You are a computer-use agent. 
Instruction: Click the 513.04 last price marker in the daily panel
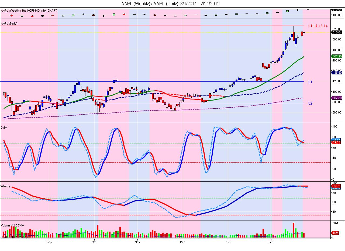pyautogui.click(x=337, y=32)
